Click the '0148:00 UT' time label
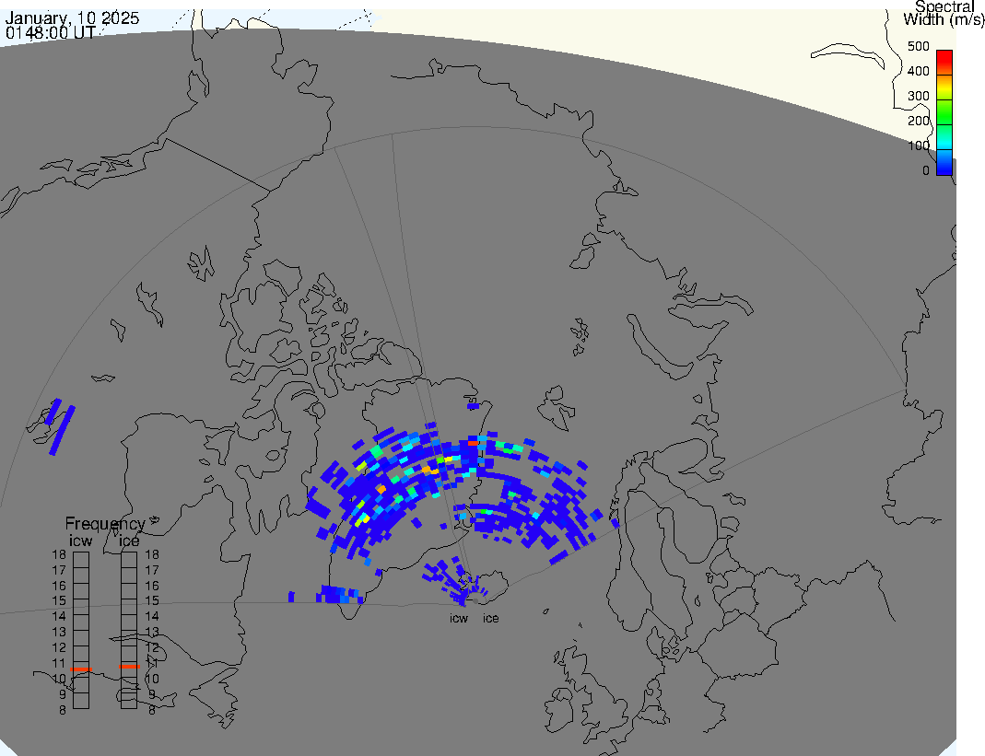 tap(51, 32)
